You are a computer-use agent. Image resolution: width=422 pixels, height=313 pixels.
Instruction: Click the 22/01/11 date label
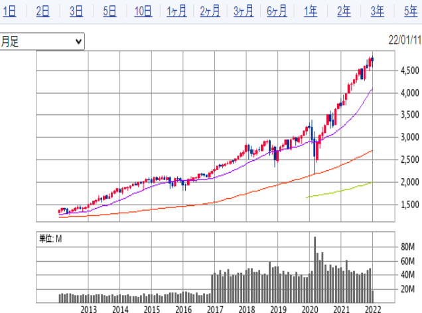pyautogui.click(x=405, y=40)
